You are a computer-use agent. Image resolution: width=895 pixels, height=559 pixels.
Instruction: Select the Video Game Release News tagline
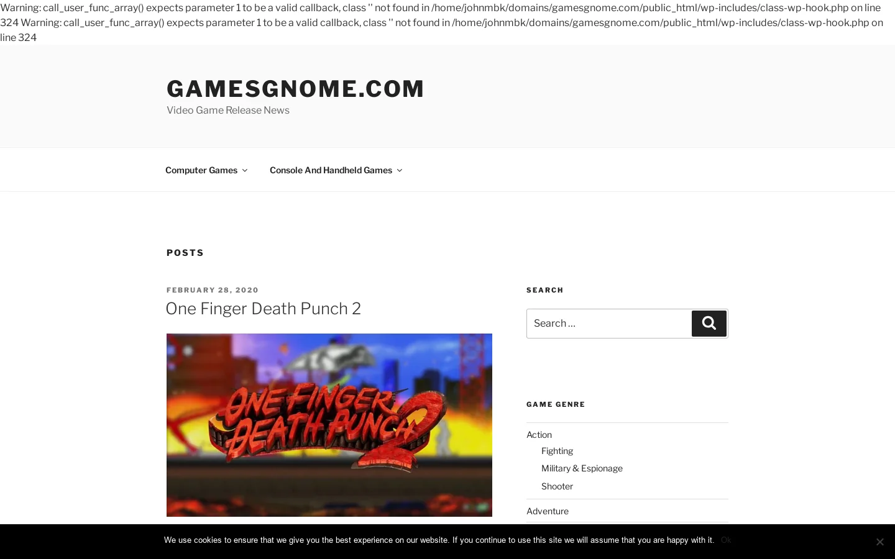228,111
